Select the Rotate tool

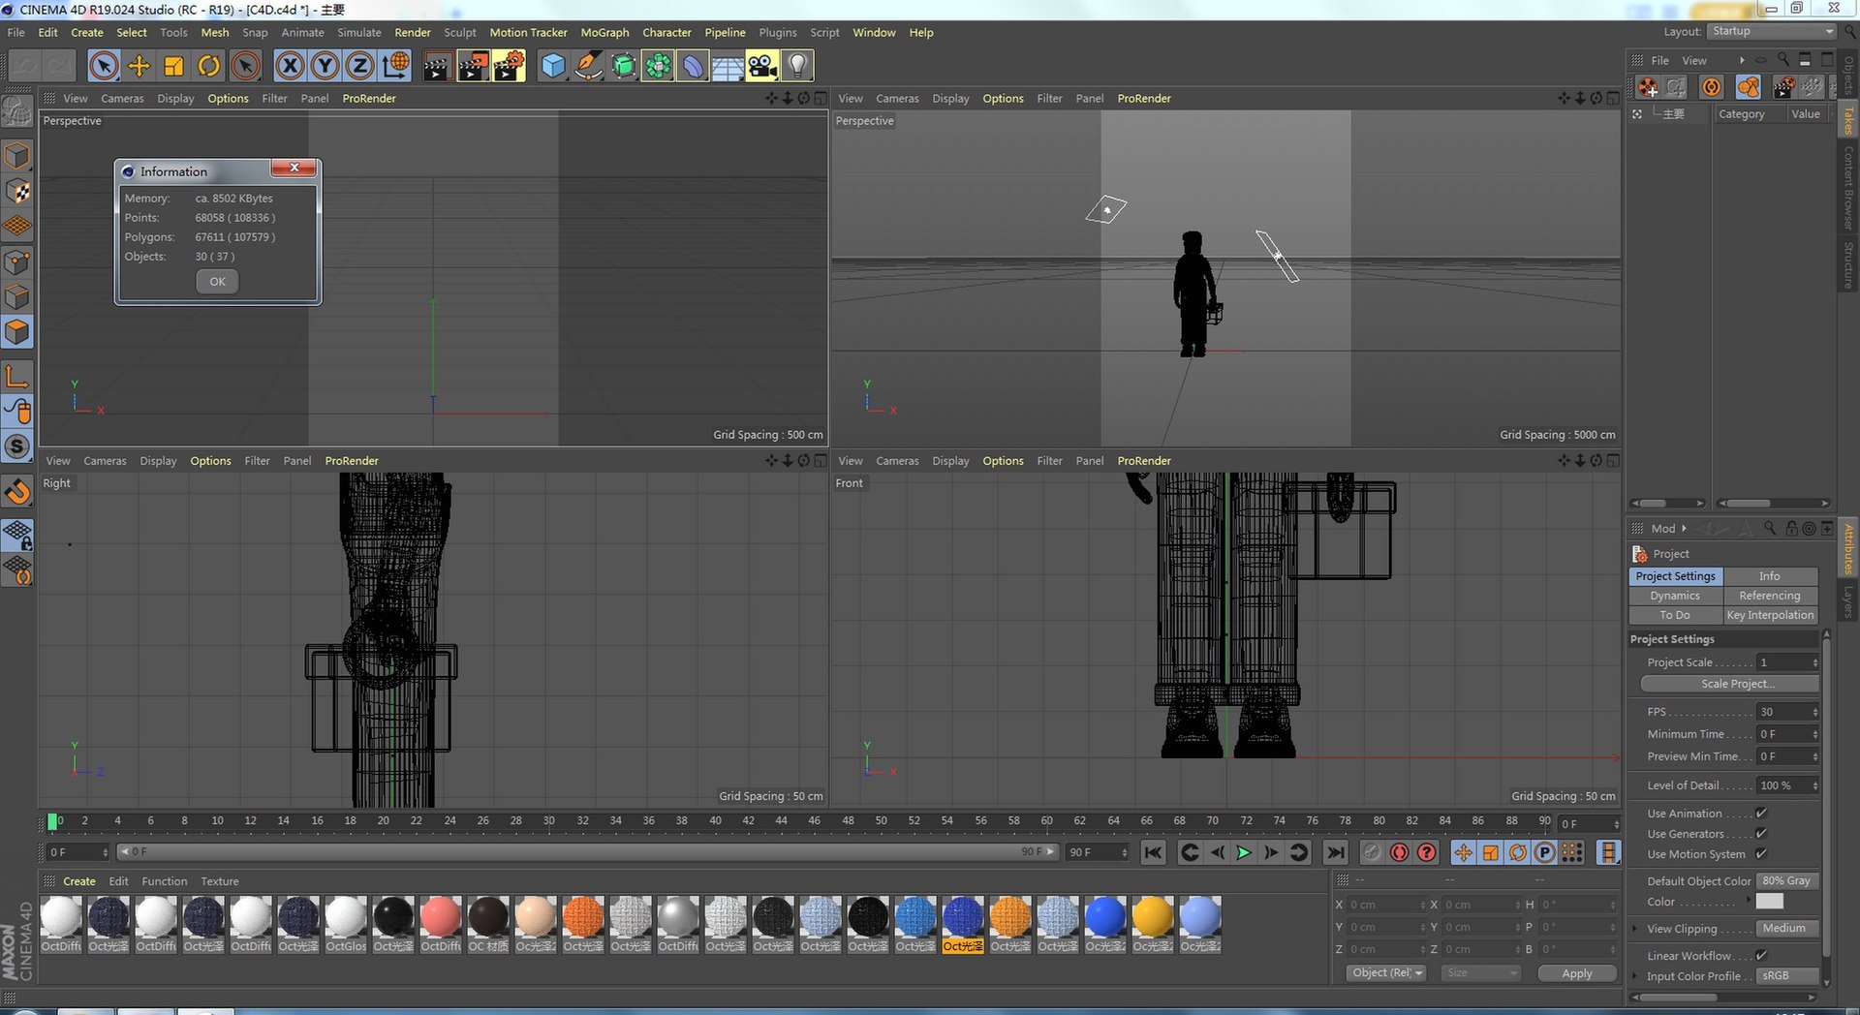[209, 66]
